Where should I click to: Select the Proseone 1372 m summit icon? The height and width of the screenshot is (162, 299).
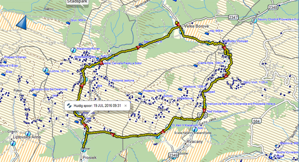(x=140, y=93)
